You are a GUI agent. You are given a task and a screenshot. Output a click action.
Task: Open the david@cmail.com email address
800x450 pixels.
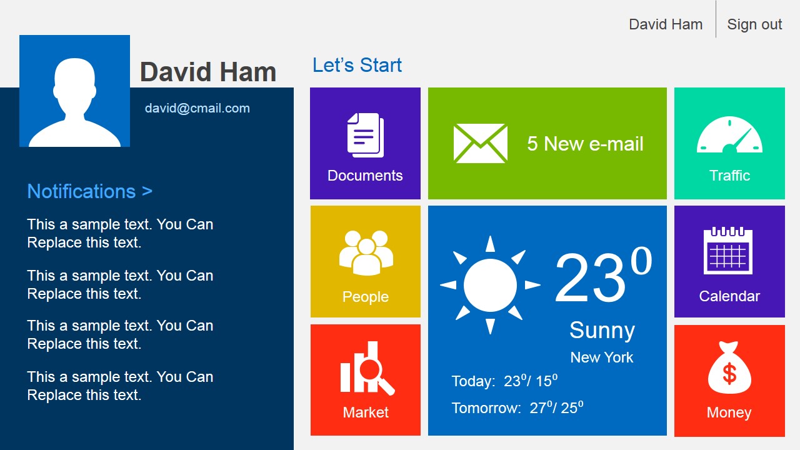pos(197,108)
